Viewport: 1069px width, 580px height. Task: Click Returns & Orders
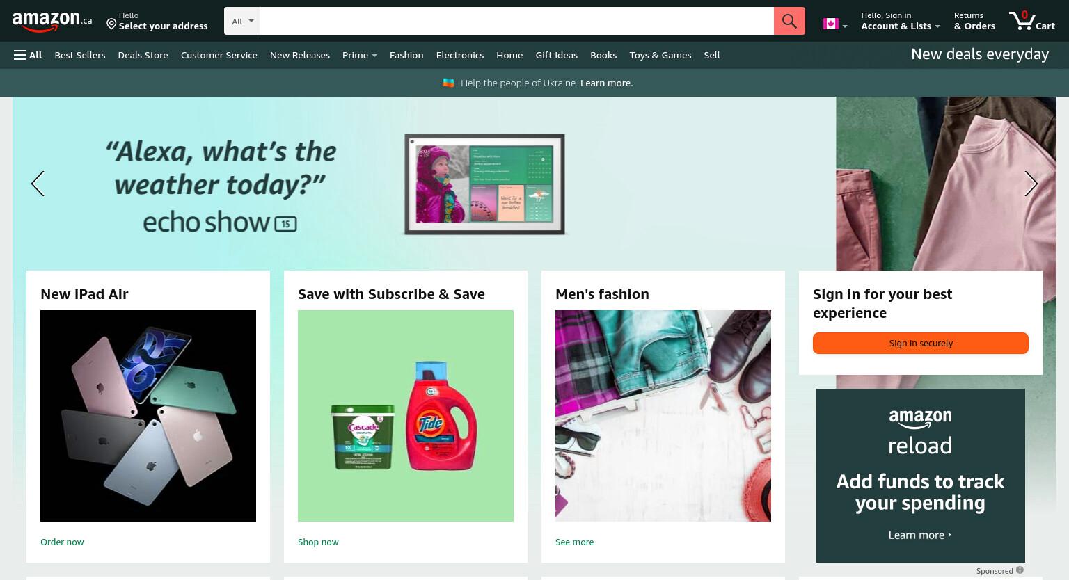pos(974,21)
